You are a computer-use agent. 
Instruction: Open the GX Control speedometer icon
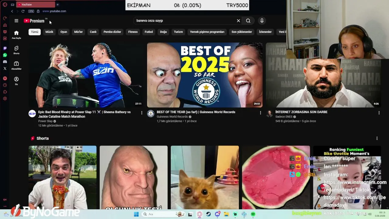tap(5, 18)
